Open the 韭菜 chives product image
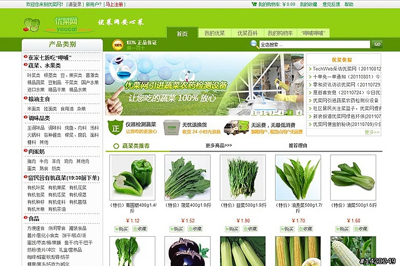The height and width of the screenshot is (266, 400). (x=242, y=178)
